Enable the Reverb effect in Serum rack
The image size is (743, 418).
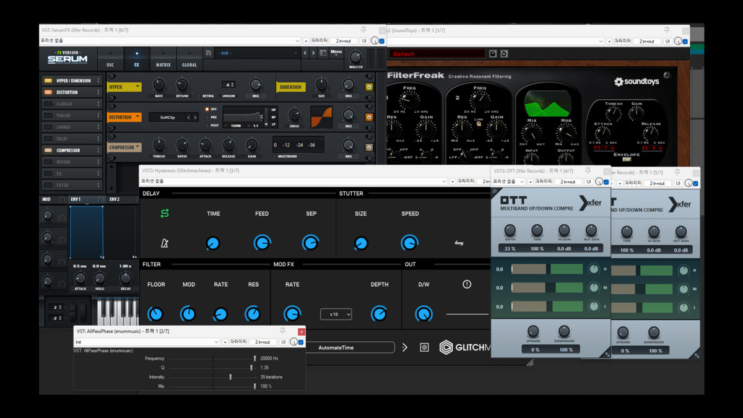(x=48, y=162)
